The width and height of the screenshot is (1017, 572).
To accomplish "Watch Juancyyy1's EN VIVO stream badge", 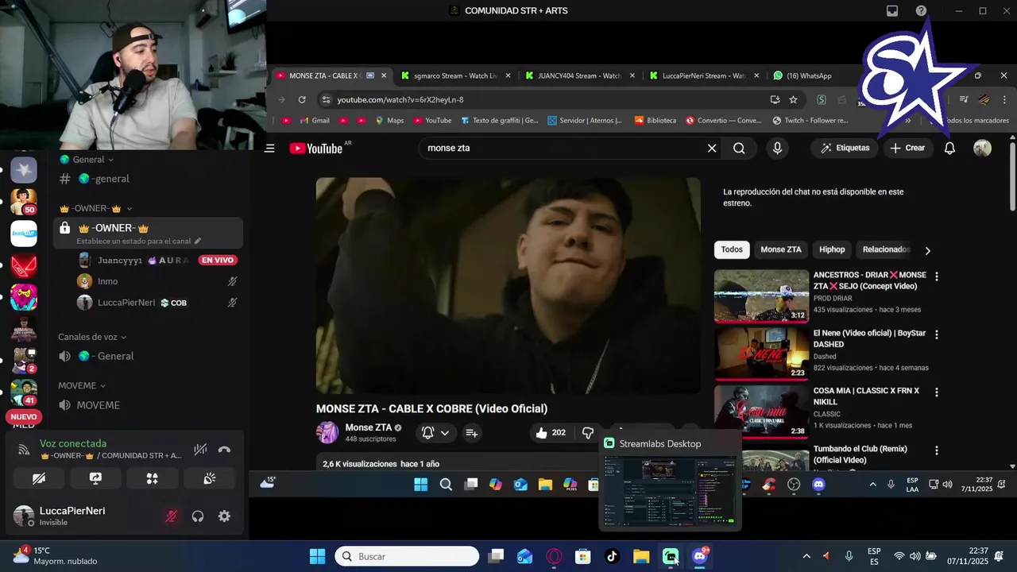I will pos(218,260).
